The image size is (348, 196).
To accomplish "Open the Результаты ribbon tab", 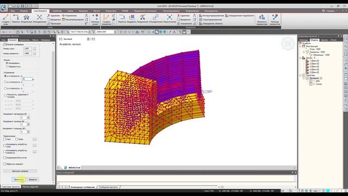I will (x=111, y=11).
